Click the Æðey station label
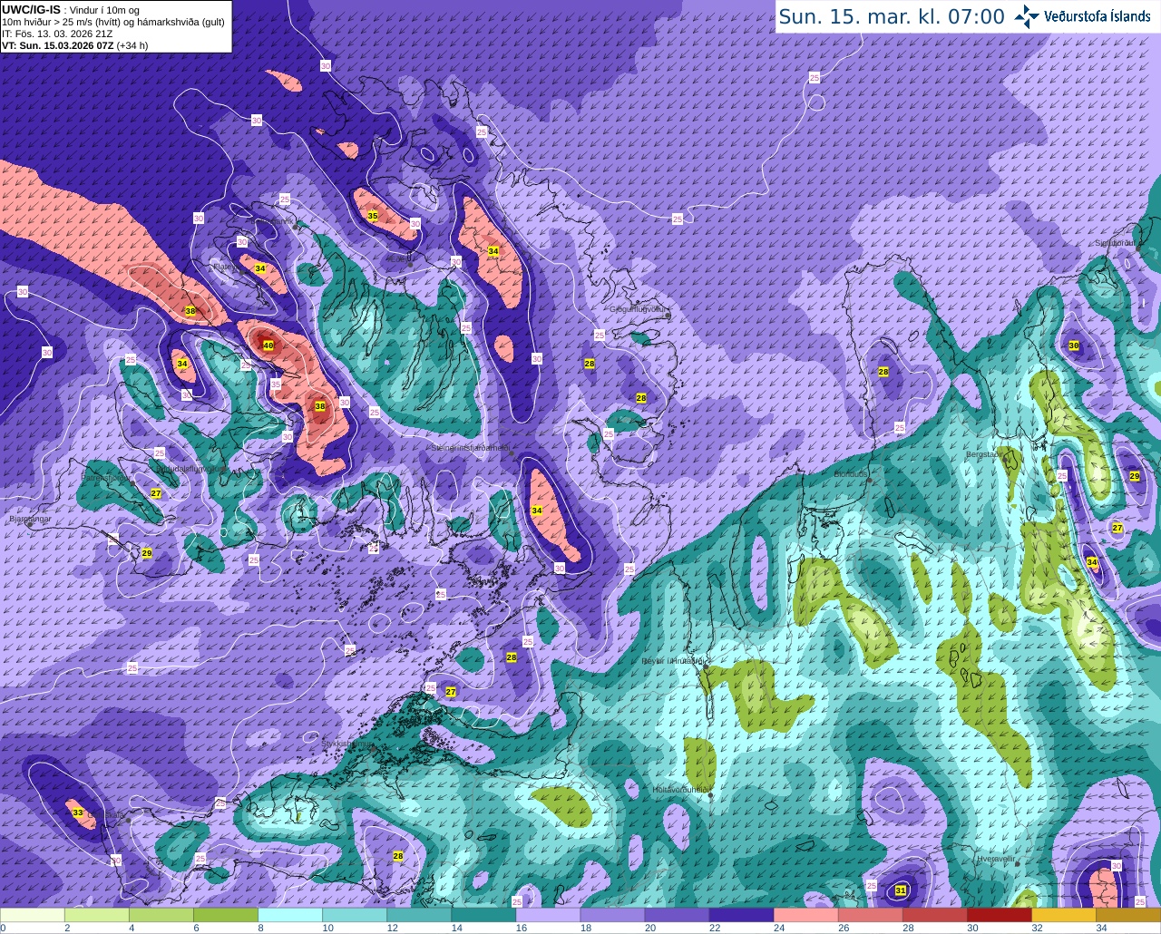Viewport: 1161px width, 934px height. 398,258
